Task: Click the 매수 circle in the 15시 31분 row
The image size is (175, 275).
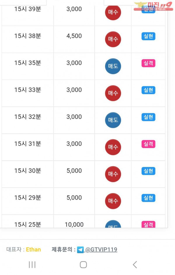Action: (x=113, y=147)
